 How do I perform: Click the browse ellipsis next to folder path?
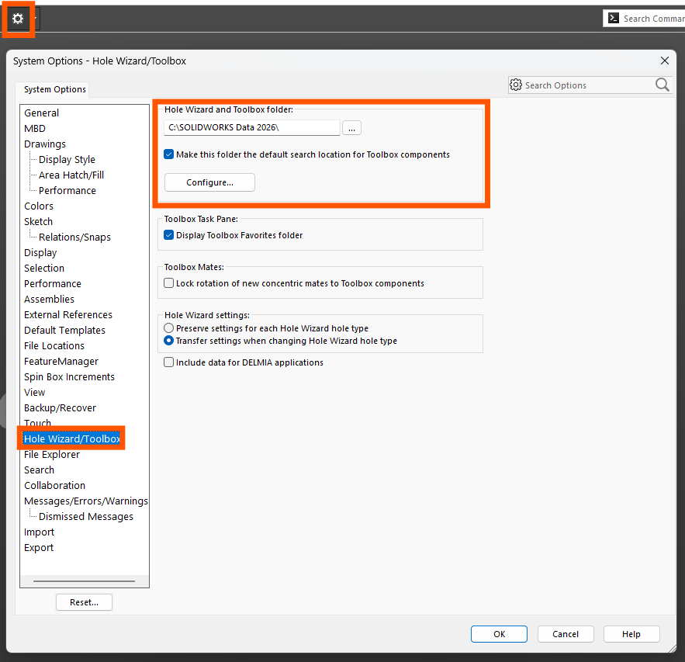coord(351,127)
